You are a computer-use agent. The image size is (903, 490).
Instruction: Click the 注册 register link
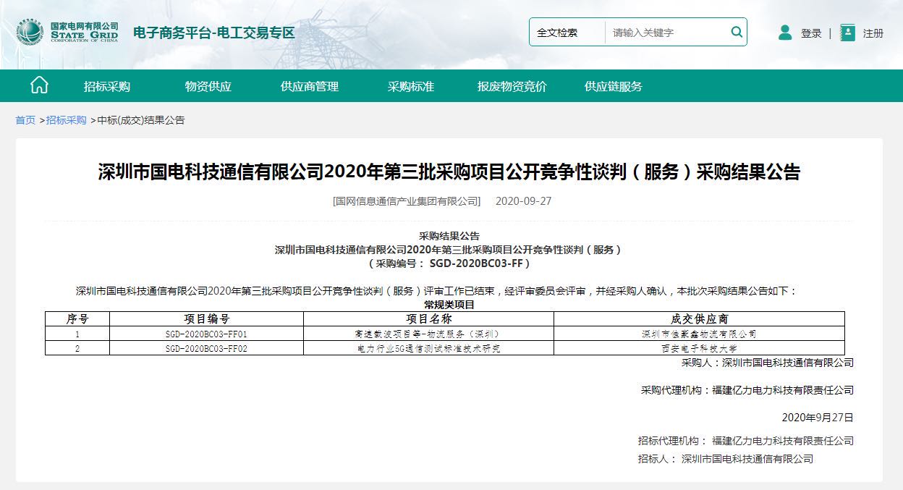coord(873,33)
